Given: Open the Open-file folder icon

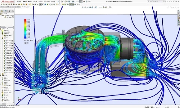Looking at the screenshot, I should pos(65,1).
